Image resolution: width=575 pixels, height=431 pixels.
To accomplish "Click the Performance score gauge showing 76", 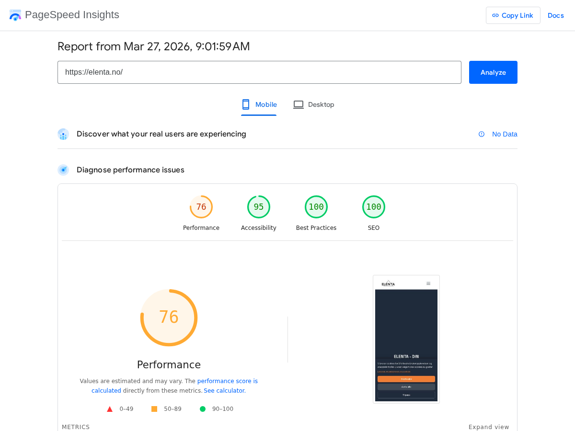I will pos(169,318).
